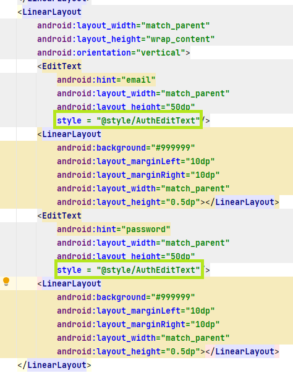Click the EditText tag above password hint
This screenshot has height=376, width=293.
click(59, 215)
